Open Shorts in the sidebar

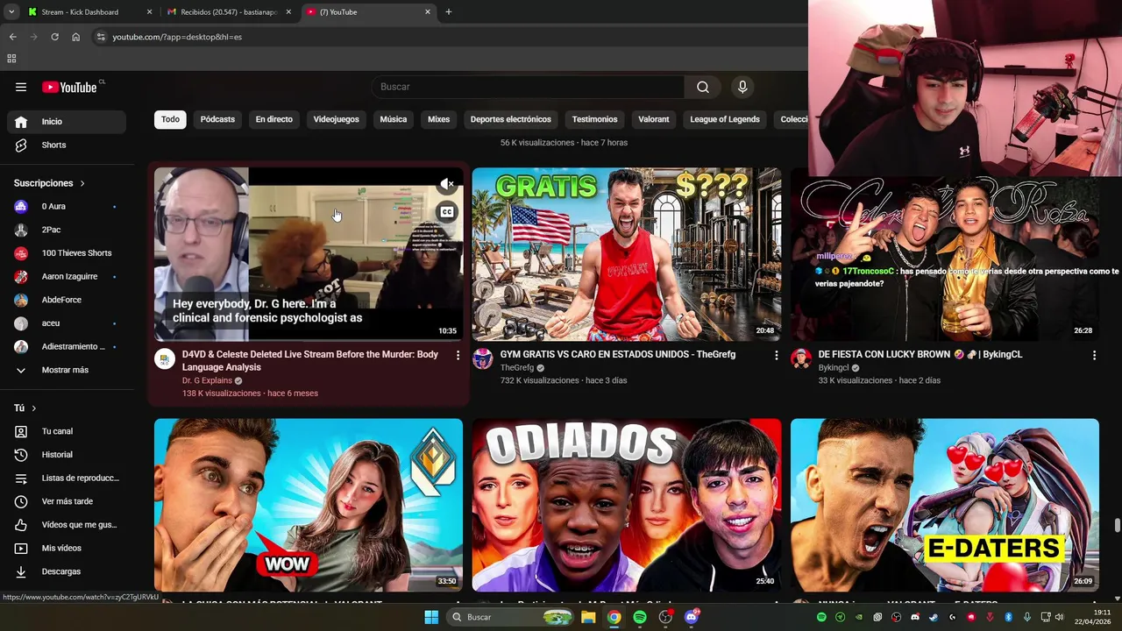click(67, 145)
